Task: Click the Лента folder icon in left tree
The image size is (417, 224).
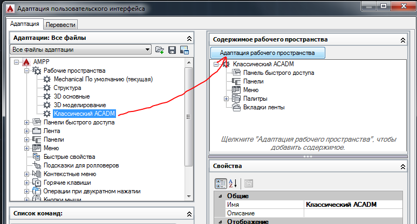Action: (37, 131)
